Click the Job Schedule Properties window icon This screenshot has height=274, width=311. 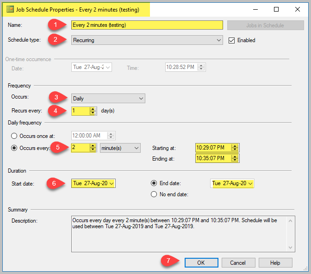click(10, 9)
